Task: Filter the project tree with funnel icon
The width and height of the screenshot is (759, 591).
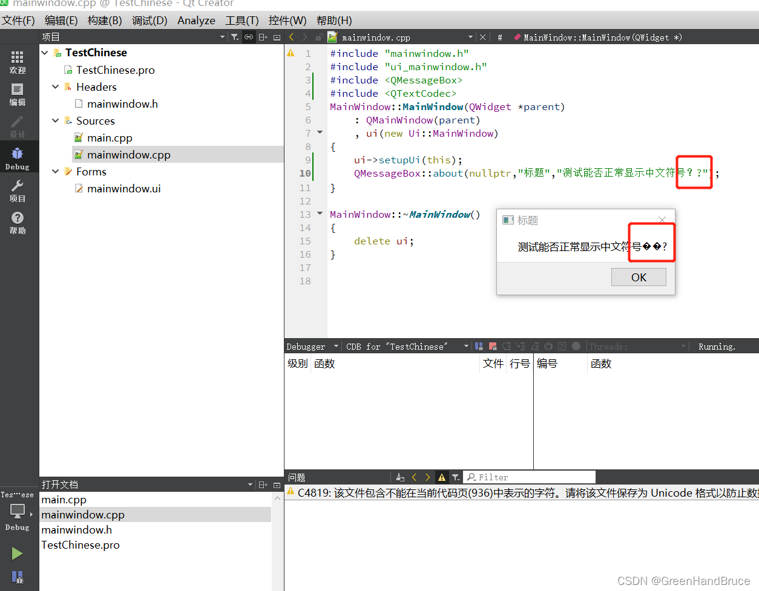Action: pos(234,37)
